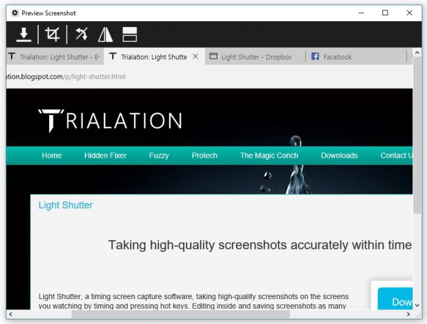
Task: Click the Facebook logo icon on the tab
Action: (315, 57)
